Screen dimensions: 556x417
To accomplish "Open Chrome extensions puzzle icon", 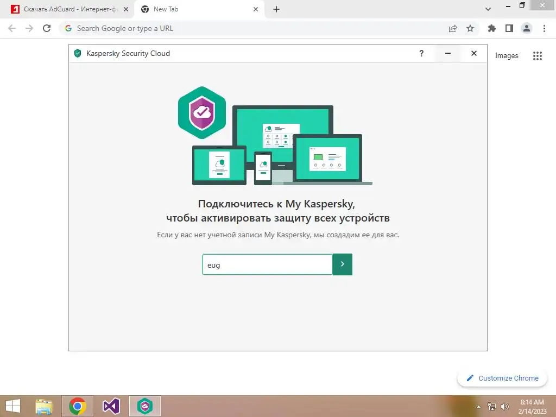I will tap(491, 28).
